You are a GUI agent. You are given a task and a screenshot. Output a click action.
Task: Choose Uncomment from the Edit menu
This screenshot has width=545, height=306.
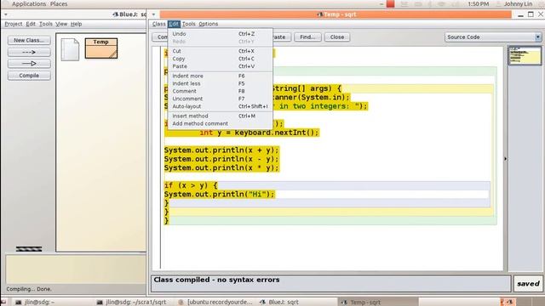point(220,99)
